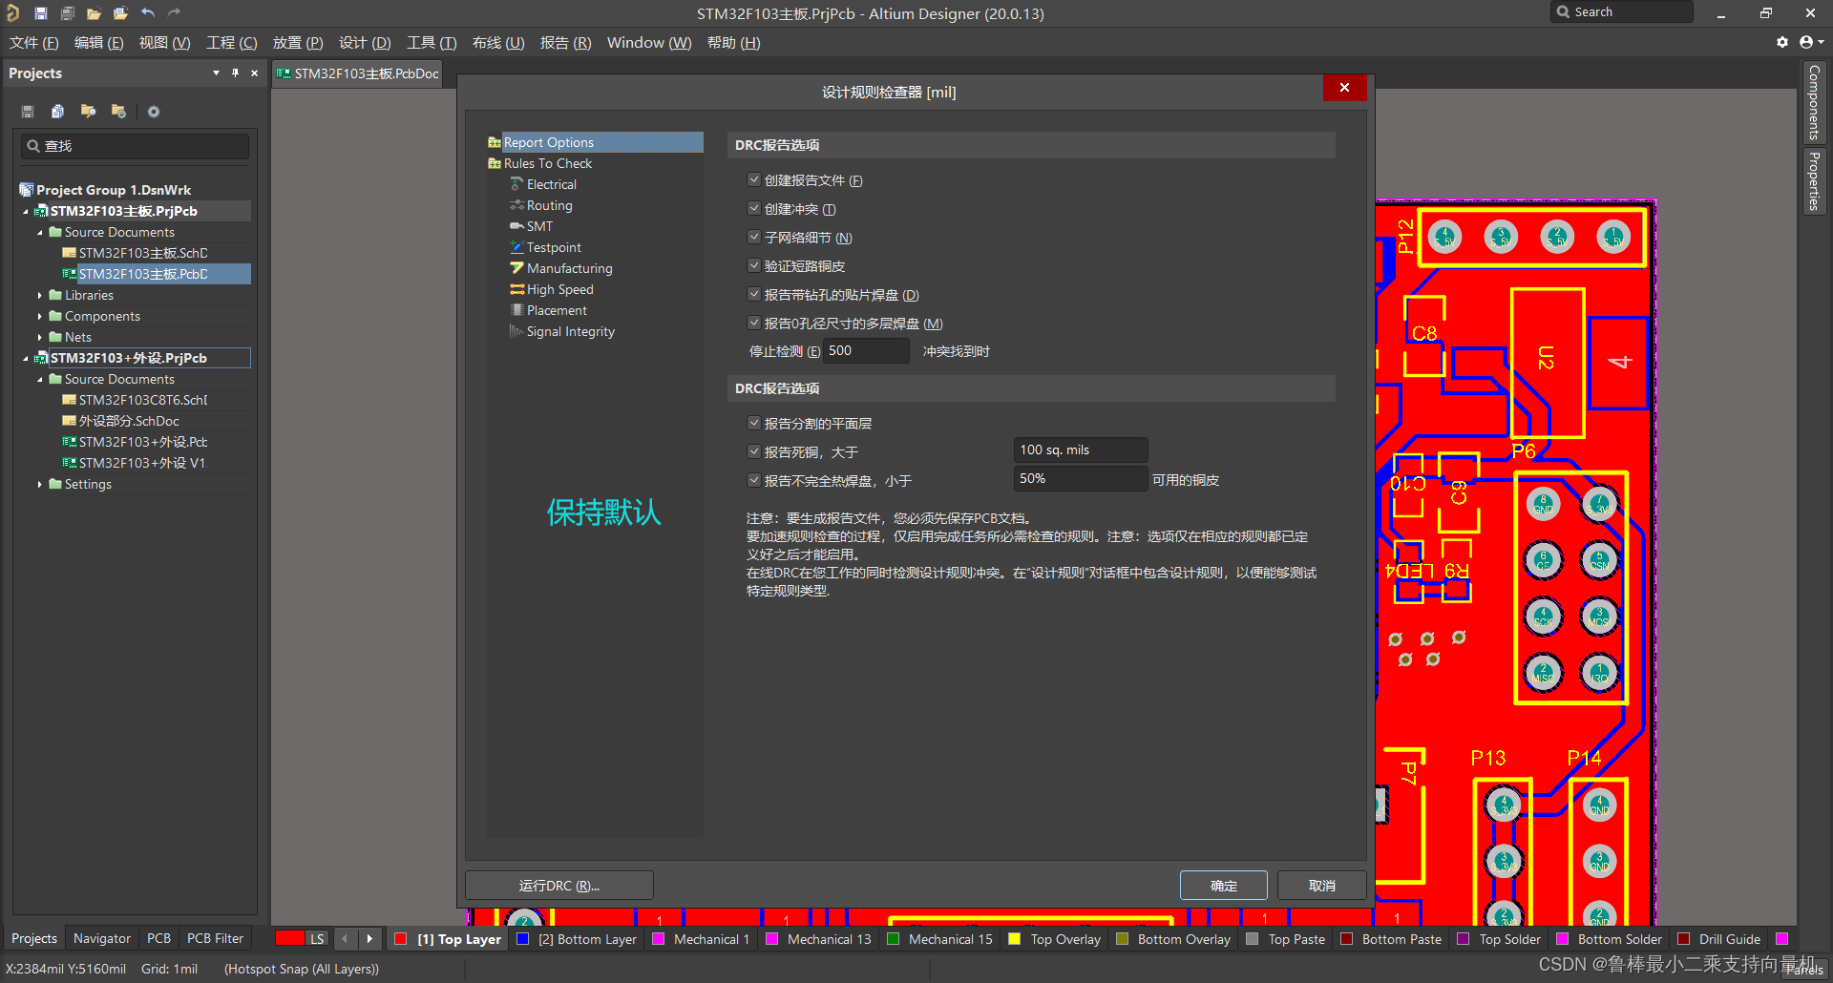Screen dimensions: 1833x983
Task: Click the Open document folder icon
Action: point(94,13)
